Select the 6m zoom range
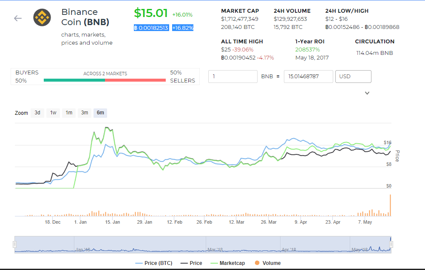Screen dimensions: 425x270 tap(100, 113)
